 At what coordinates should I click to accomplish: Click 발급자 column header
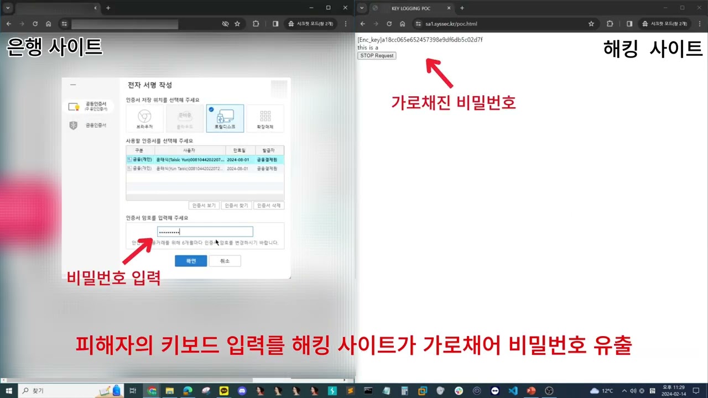pos(269,150)
